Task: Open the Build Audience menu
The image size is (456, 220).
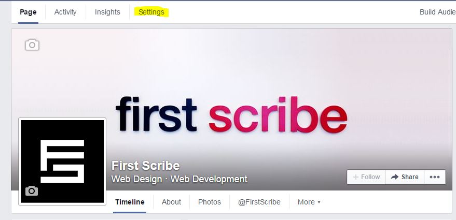Action: coord(437,12)
